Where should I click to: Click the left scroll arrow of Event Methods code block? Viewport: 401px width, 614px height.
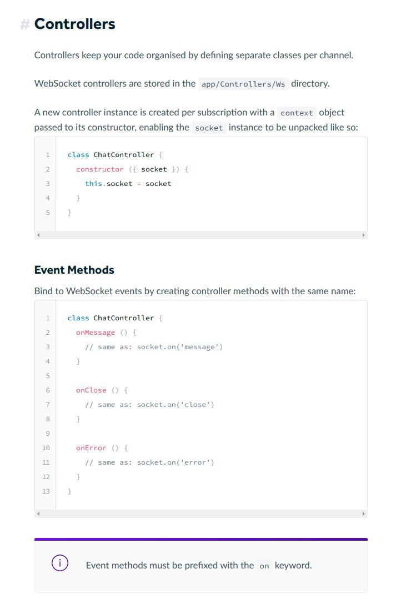point(38,514)
